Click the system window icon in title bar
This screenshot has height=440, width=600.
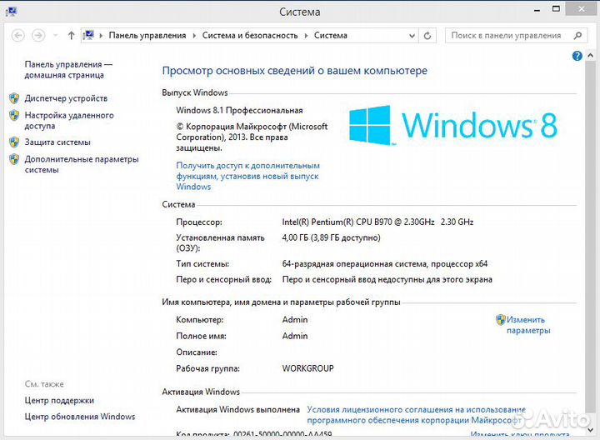pyautogui.click(x=11, y=12)
